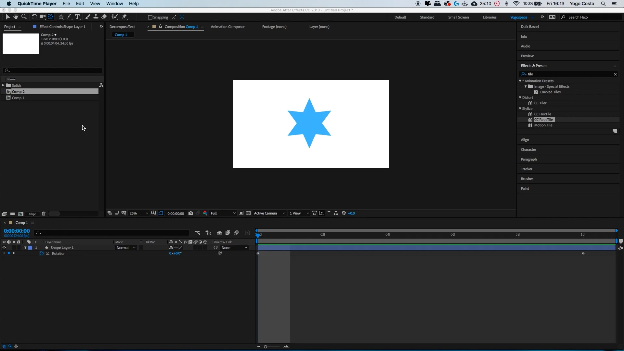624x351 pixels.
Task: Open the 1 View layout dropdown
Action: [x=299, y=213]
